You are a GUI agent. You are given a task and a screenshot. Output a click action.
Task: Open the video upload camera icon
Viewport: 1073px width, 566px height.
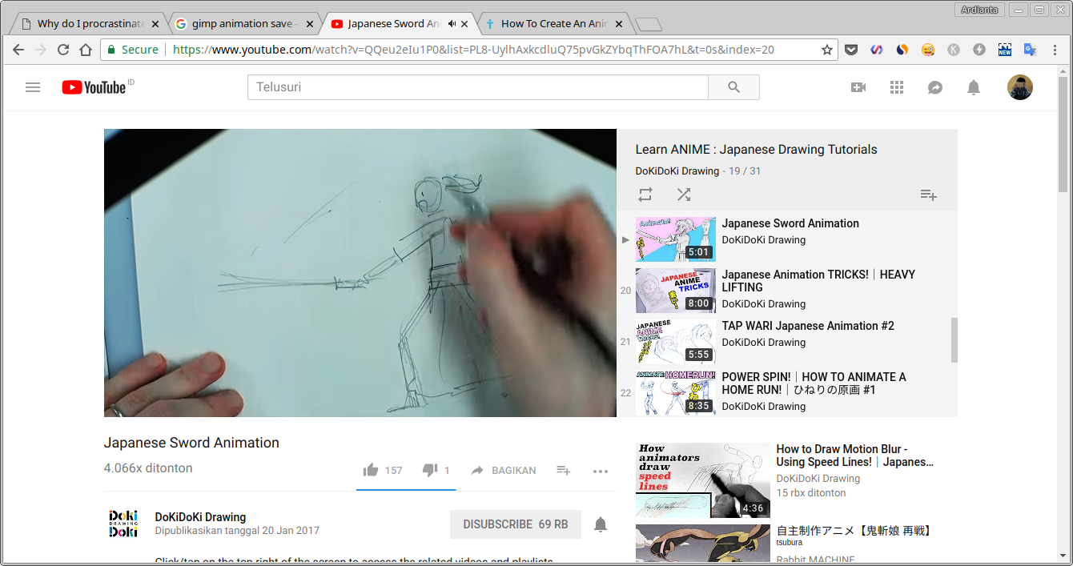point(858,87)
